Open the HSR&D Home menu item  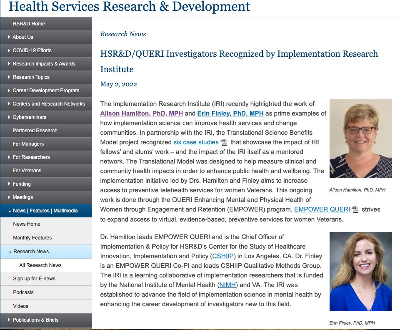[x=46, y=24]
